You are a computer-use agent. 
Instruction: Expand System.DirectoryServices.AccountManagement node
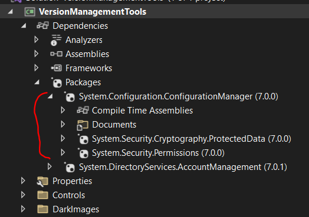[x=50, y=166]
